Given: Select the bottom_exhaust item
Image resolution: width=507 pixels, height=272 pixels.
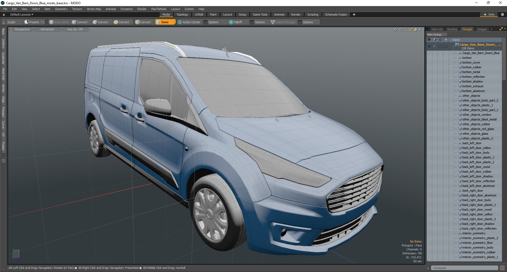Looking at the screenshot, I should point(473,86).
